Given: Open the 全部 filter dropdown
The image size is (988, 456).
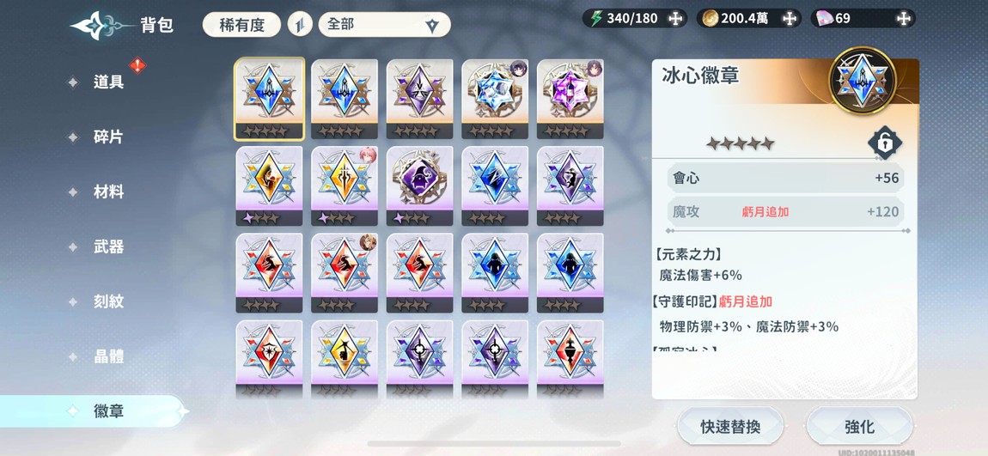Looking at the screenshot, I should [x=384, y=25].
